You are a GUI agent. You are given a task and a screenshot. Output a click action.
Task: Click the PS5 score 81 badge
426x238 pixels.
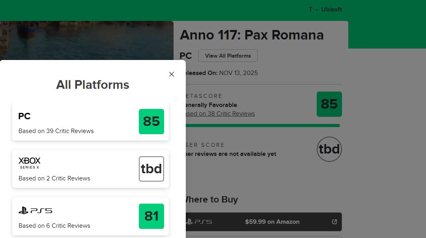[x=151, y=216]
